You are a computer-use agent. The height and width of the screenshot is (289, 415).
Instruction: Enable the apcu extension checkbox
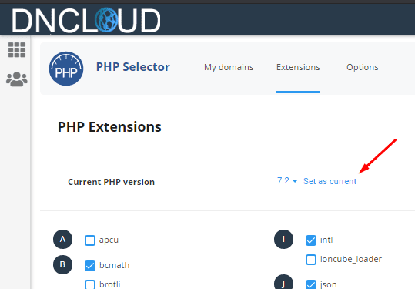point(90,240)
